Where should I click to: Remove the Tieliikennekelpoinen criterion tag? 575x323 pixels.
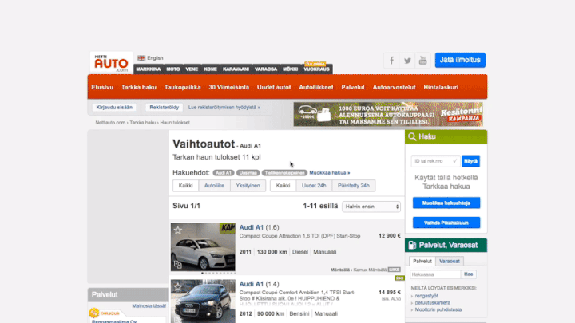point(284,173)
